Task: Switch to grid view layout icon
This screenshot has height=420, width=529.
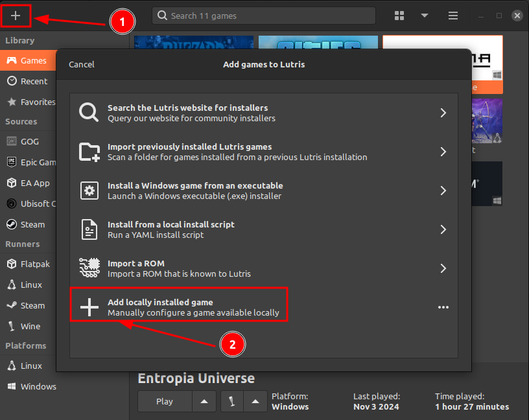Action: pos(399,16)
